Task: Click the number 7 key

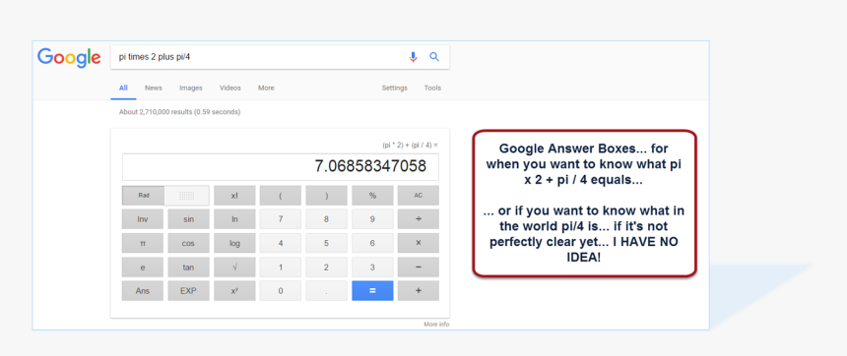Action: [281, 219]
